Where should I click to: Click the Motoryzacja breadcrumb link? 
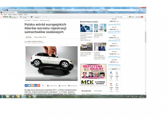tap(35, 20)
